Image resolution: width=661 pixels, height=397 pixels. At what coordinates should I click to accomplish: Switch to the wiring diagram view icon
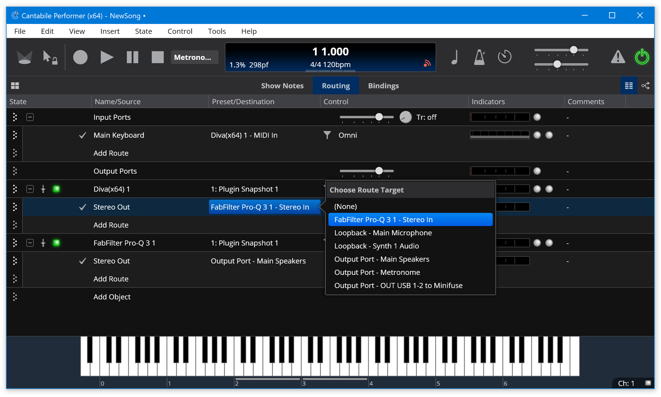[x=645, y=86]
